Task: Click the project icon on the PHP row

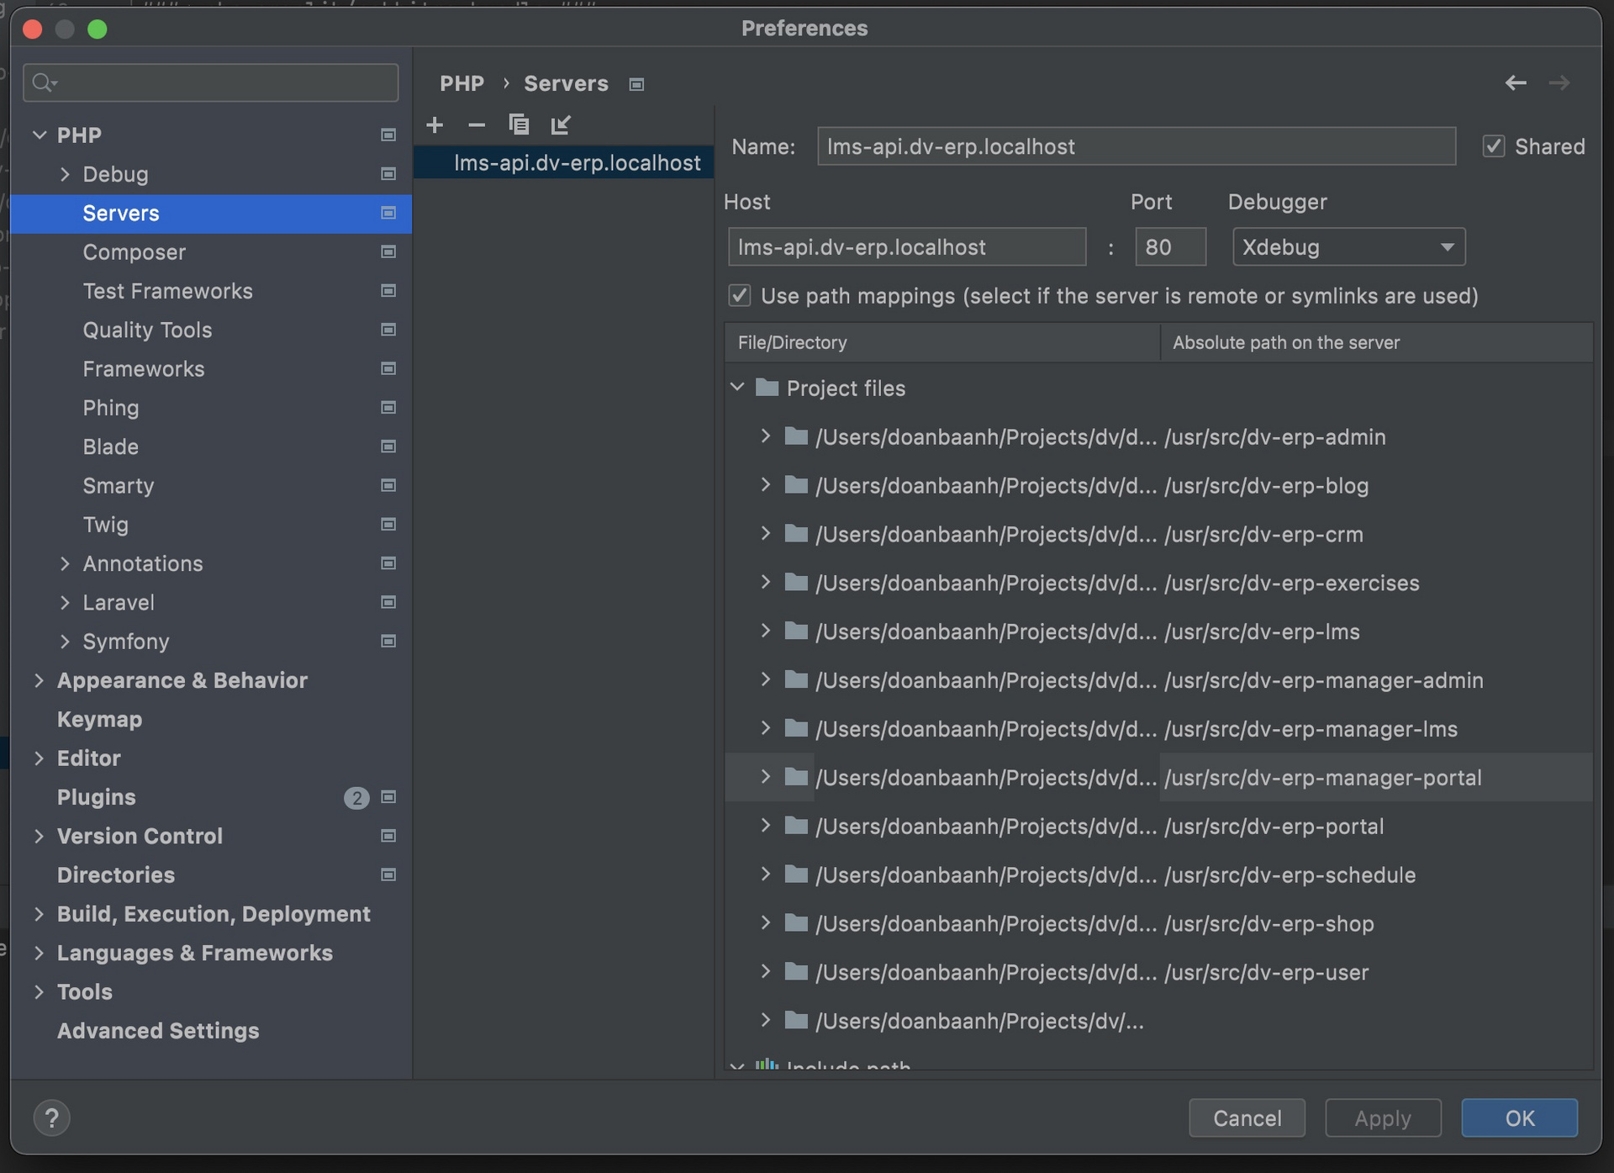Action: [x=388, y=135]
